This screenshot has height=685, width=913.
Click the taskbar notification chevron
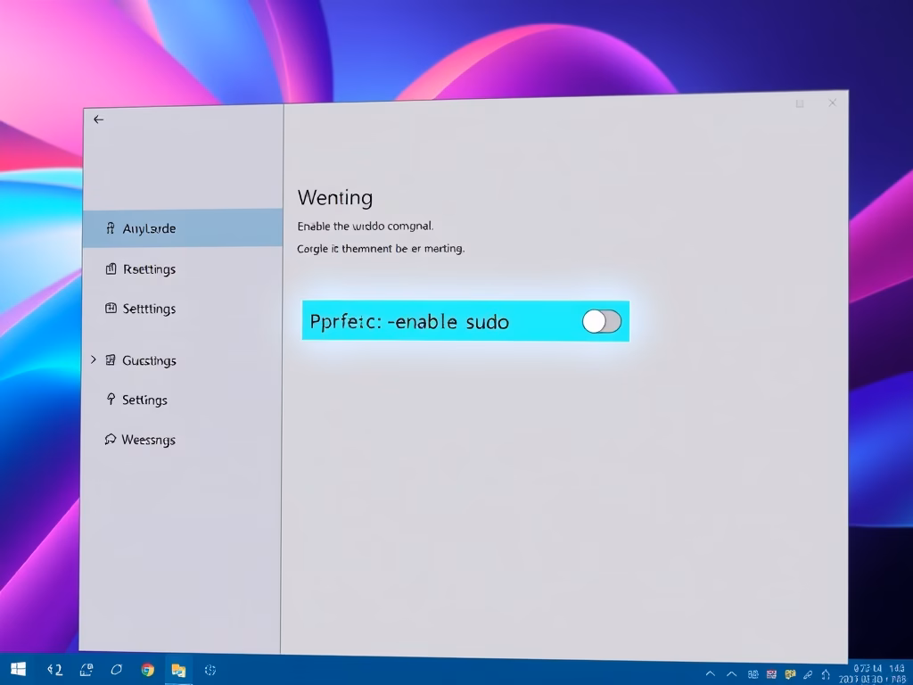pos(731,674)
